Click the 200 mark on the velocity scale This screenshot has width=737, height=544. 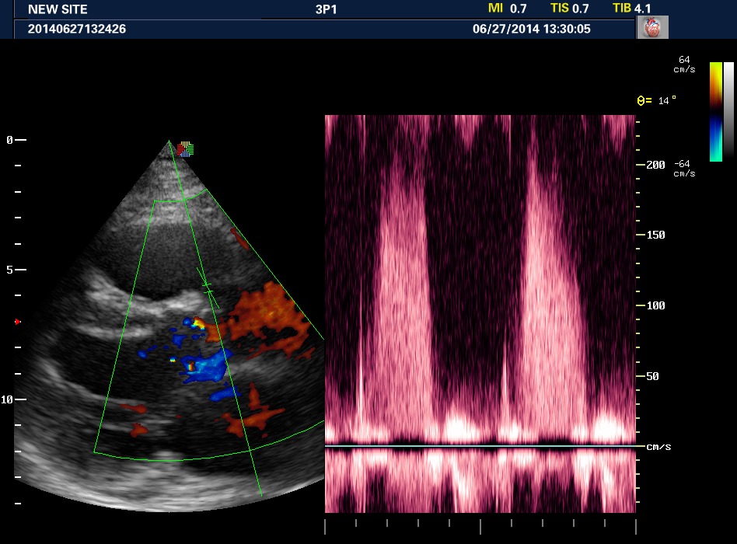(x=656, y=165)
